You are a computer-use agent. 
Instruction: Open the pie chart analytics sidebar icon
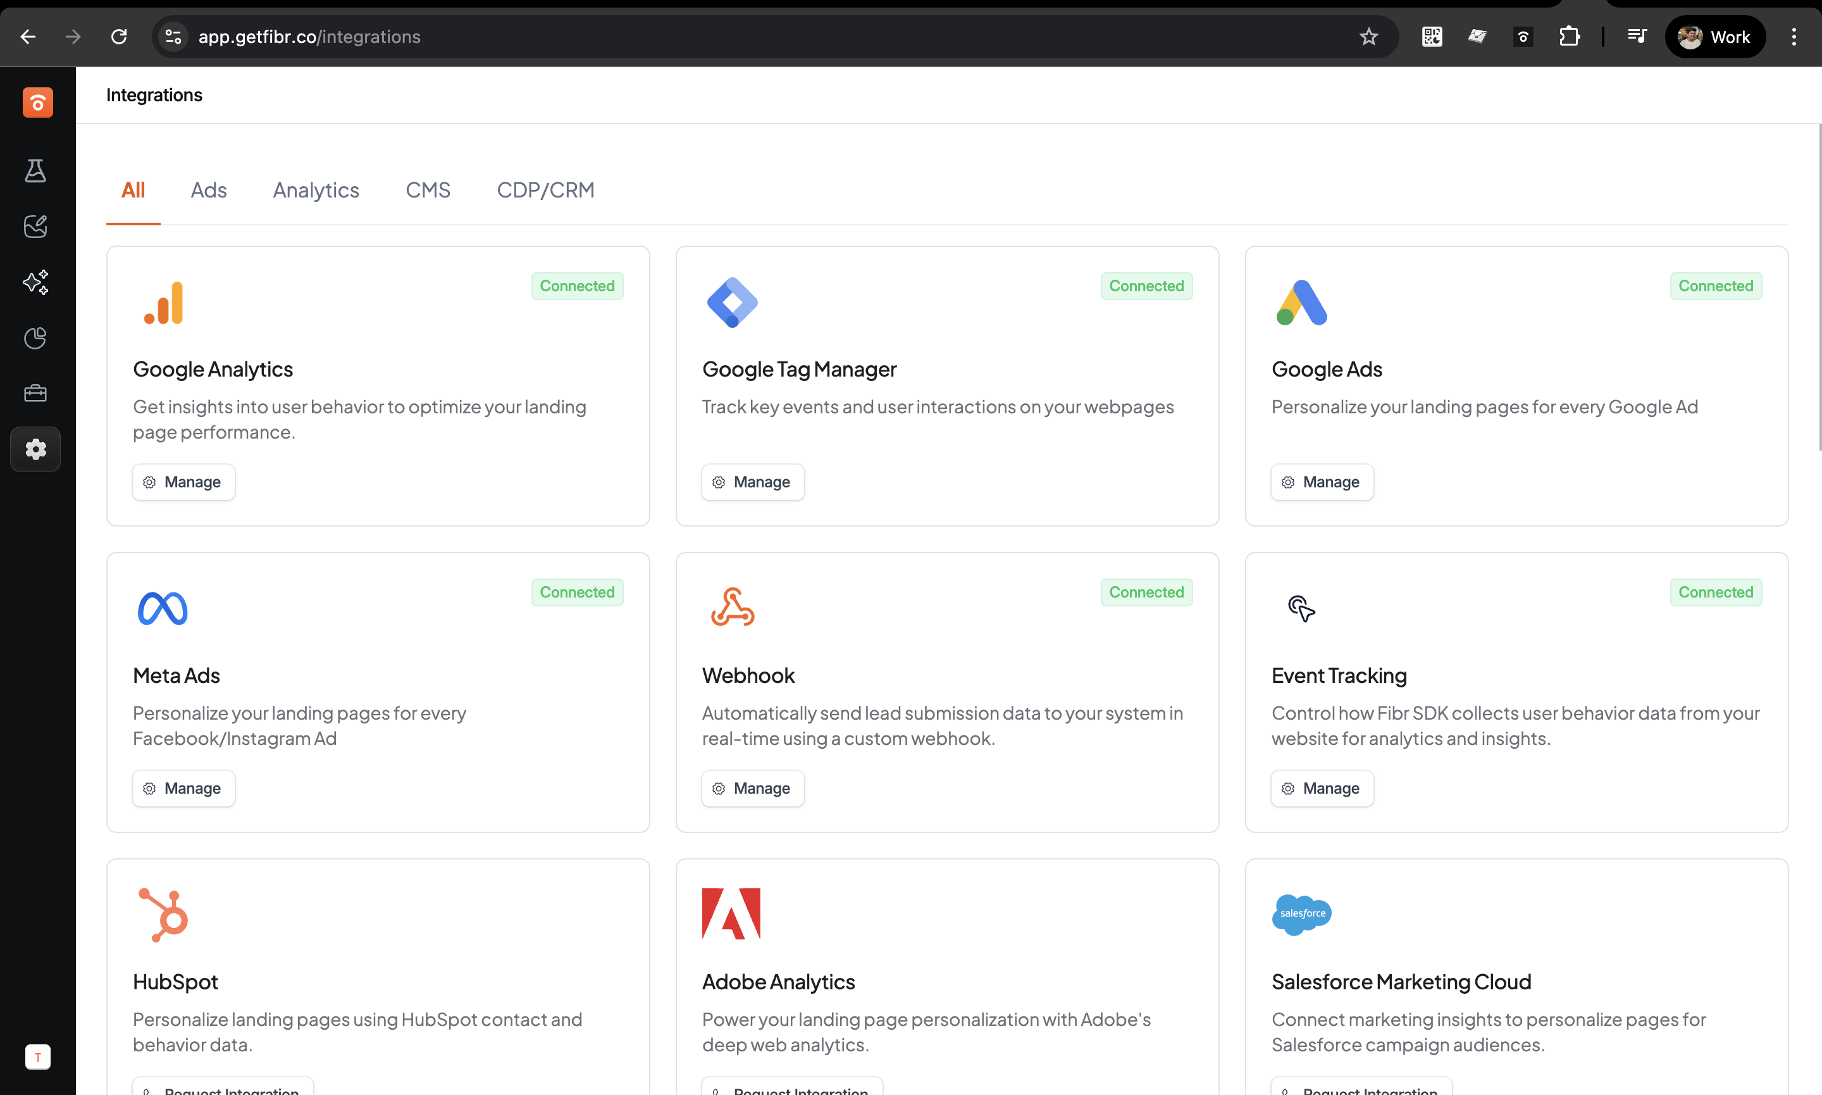pyautogui.click(x=35, y=338)
